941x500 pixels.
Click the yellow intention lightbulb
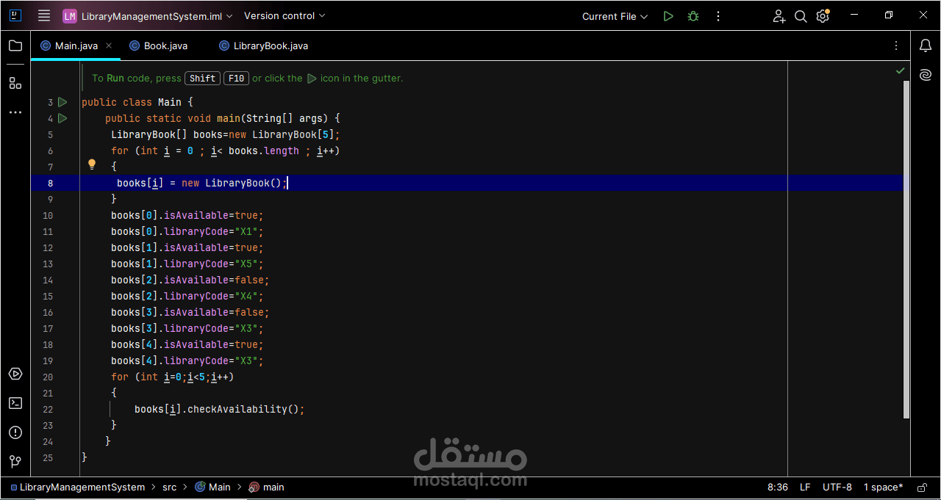pos(92,164)
